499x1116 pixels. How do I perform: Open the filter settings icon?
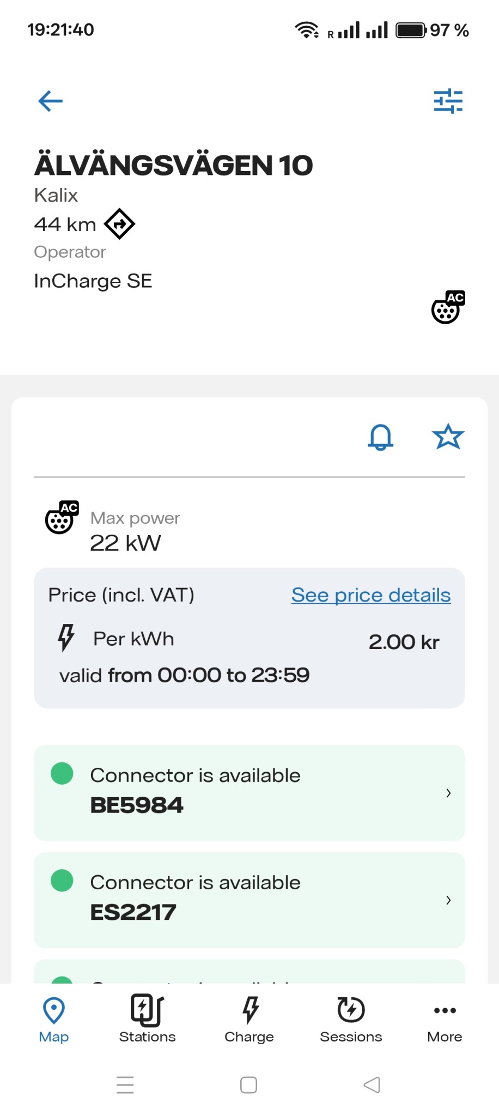point(448,101)
